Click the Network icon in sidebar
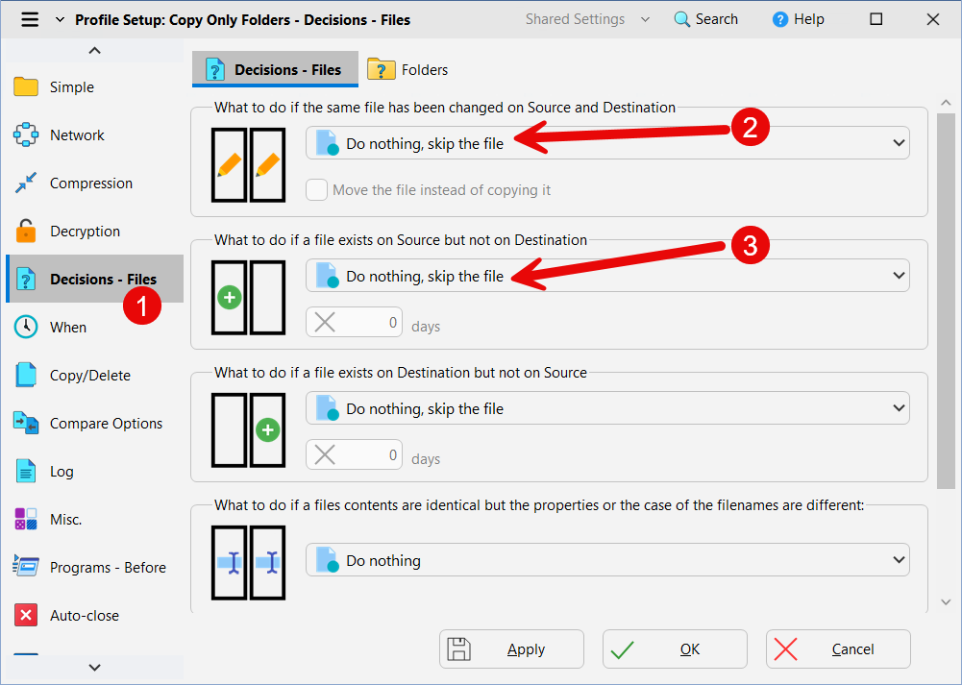Viewport: 962px width, 685px height. [26, 135]
